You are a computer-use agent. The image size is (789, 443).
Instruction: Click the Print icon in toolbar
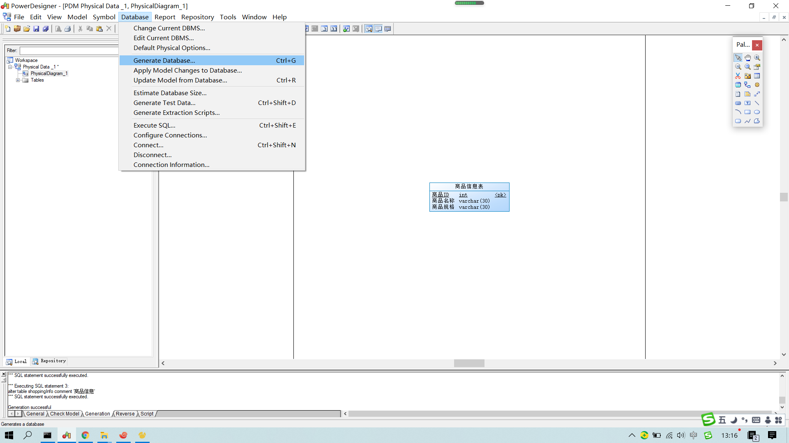68,29
